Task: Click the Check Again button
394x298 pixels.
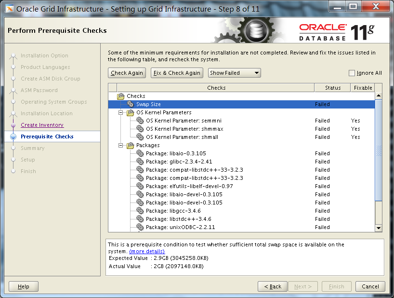Action: pyautogui.click(x=127, y=73)
